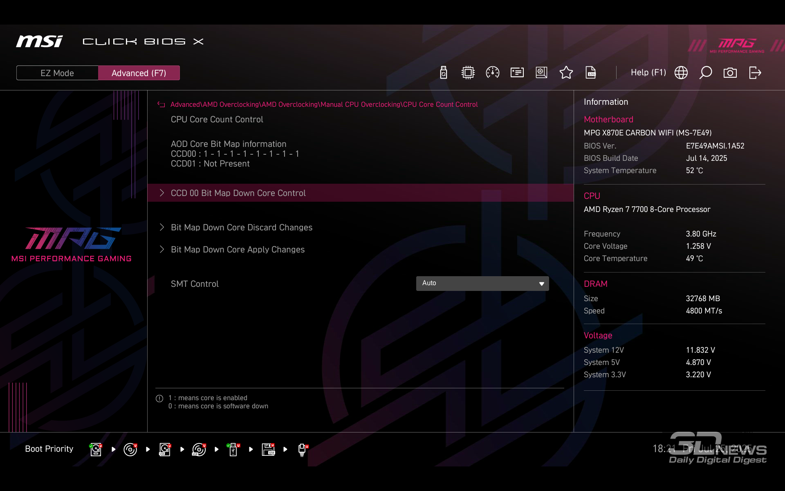Select USB optical disc boot device
The width and height of the screenshot is (785, 491).
pyautogui.click(x=199, y=449)
